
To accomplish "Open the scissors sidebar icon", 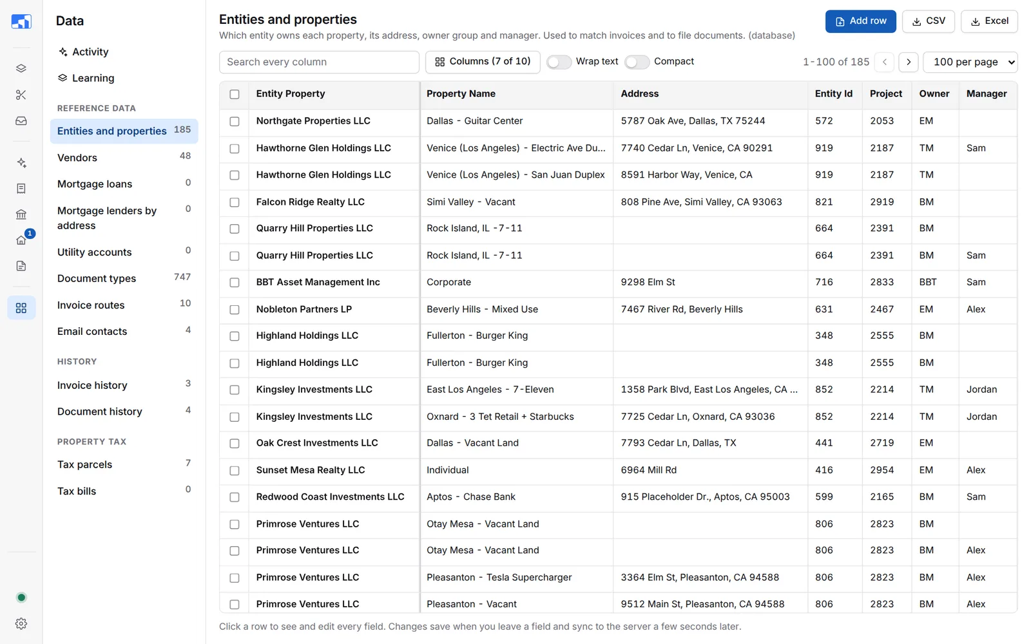I will [x=21, y=95].
